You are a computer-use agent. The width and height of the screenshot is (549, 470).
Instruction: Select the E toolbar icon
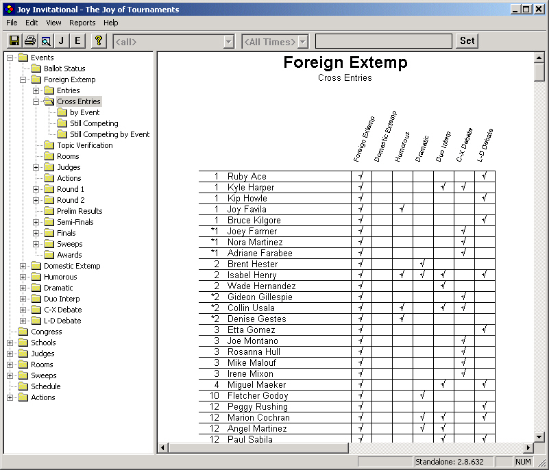point(77,40)
